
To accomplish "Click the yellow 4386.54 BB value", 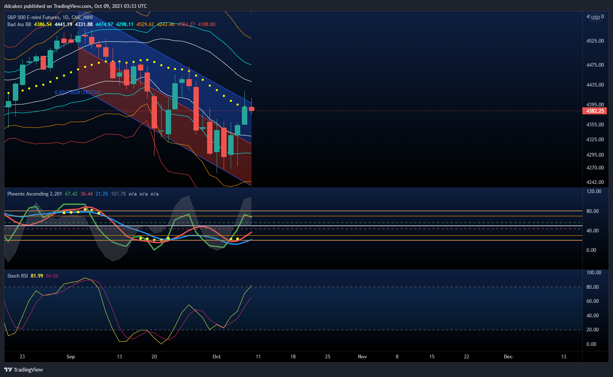I will [x=43, y=24].
